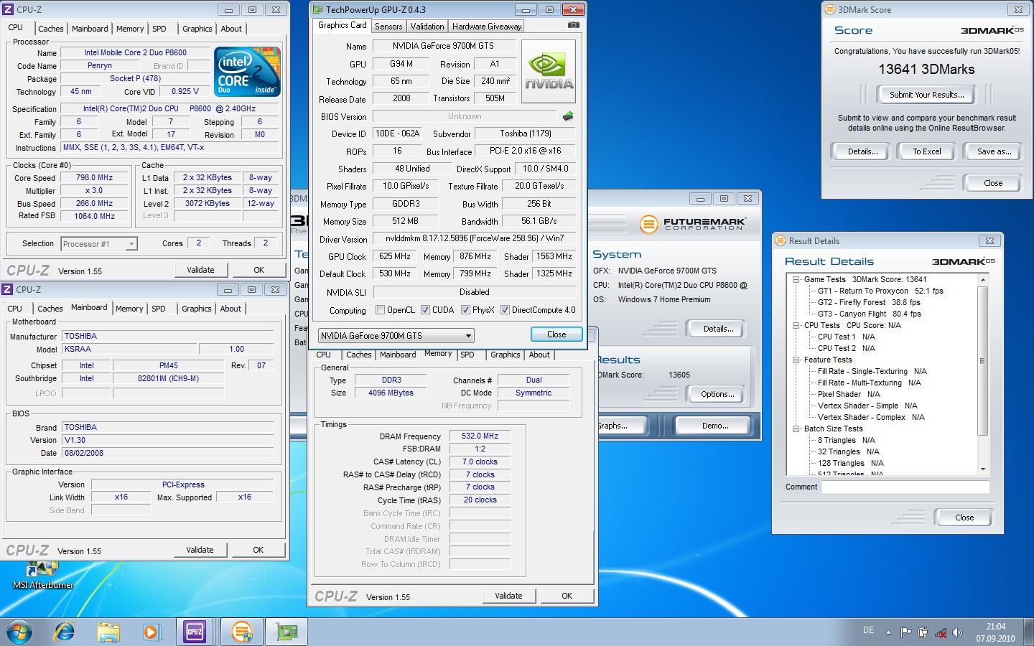This screenshot has height=646, width=1034.
Task: Open Graphics tab in CPU-Z Memory window
Action: pos(505,355)
